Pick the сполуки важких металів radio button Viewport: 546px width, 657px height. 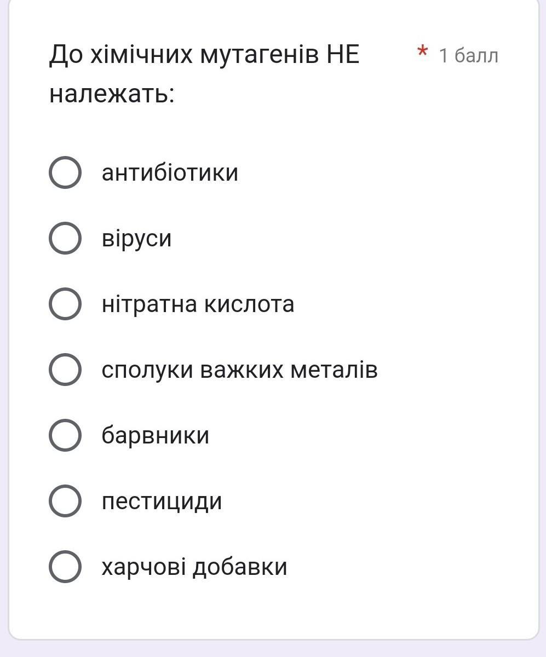65,370
